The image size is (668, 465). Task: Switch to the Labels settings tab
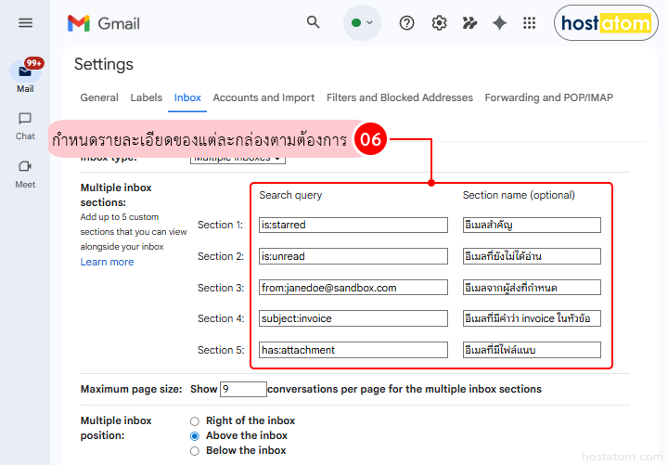147,97
